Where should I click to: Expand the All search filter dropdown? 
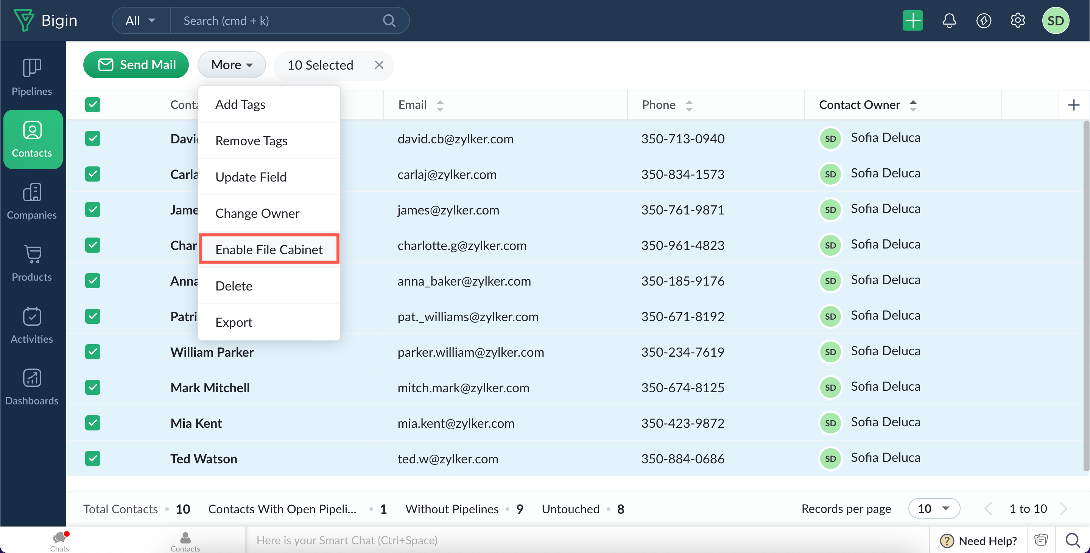[141, 21]
